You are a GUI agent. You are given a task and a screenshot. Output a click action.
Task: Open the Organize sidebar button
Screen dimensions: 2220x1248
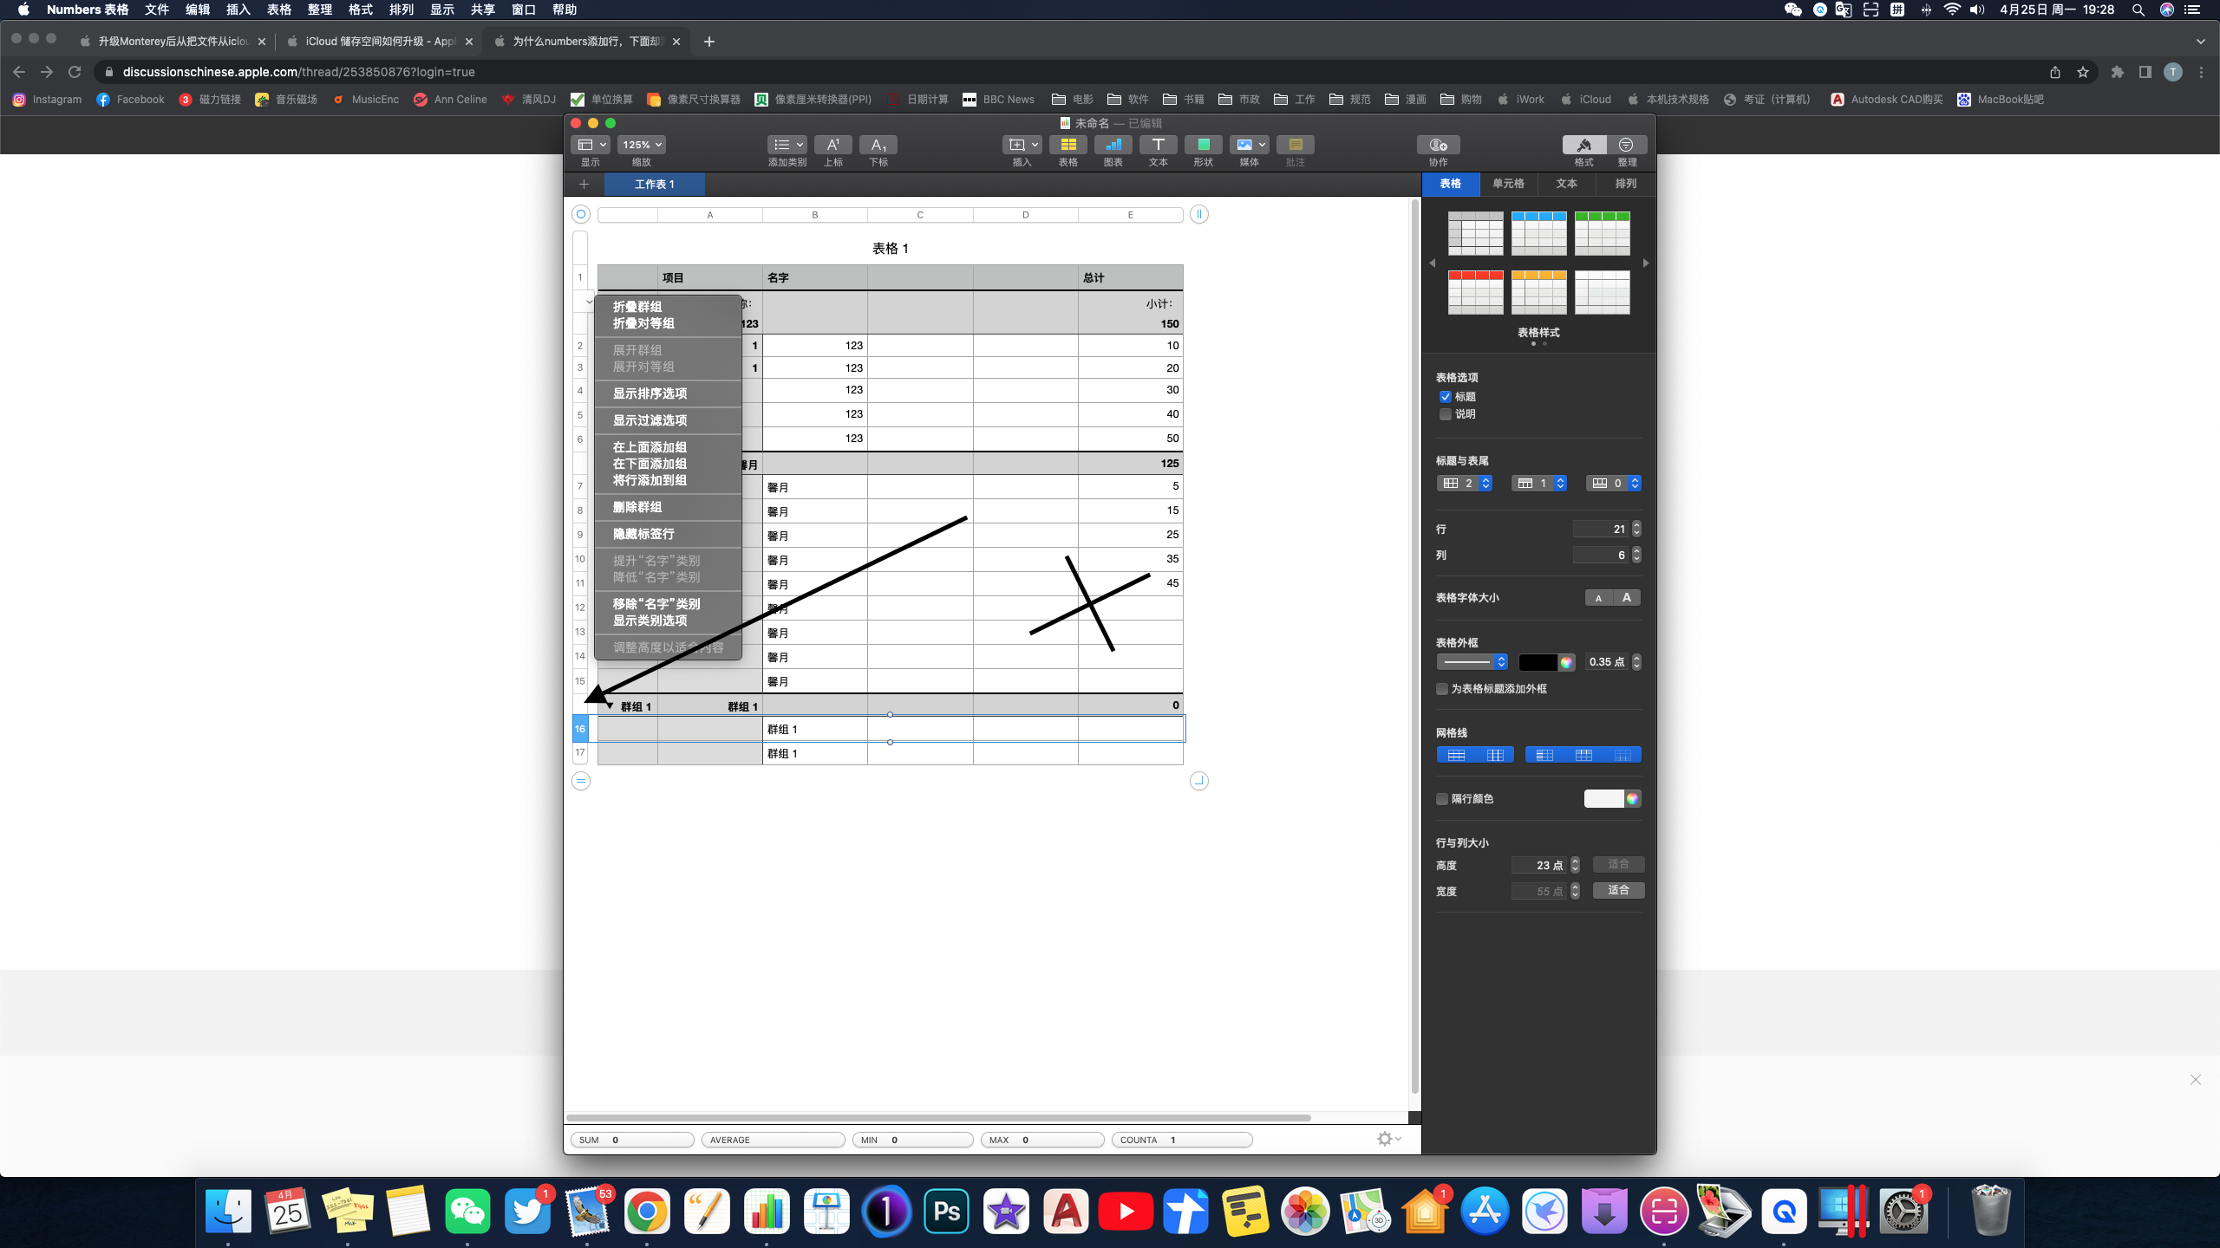pos(1626,145)
